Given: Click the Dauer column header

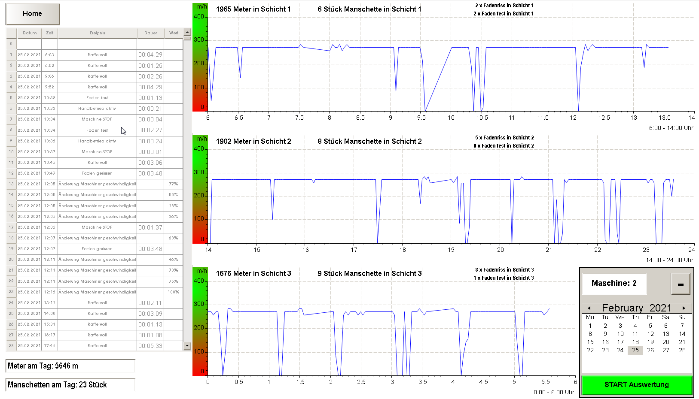Looking at the screenshot, I should click(x=150, y=33).
